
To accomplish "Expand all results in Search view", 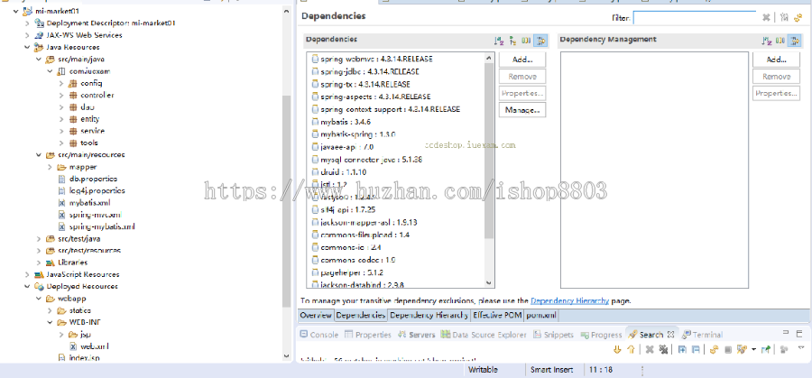I will pos(683,349).
